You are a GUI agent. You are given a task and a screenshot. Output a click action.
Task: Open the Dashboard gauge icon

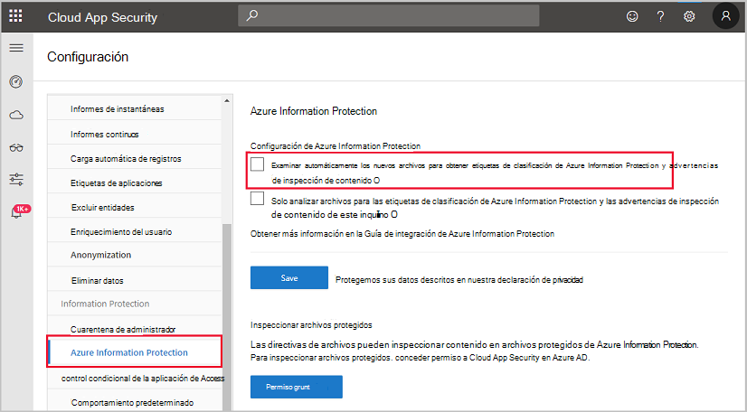click(x=16, y=81)
